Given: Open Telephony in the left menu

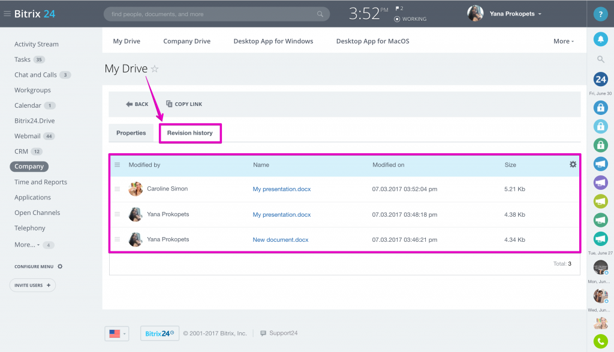Looking at the screenshot, I should (x=30, y=228).
